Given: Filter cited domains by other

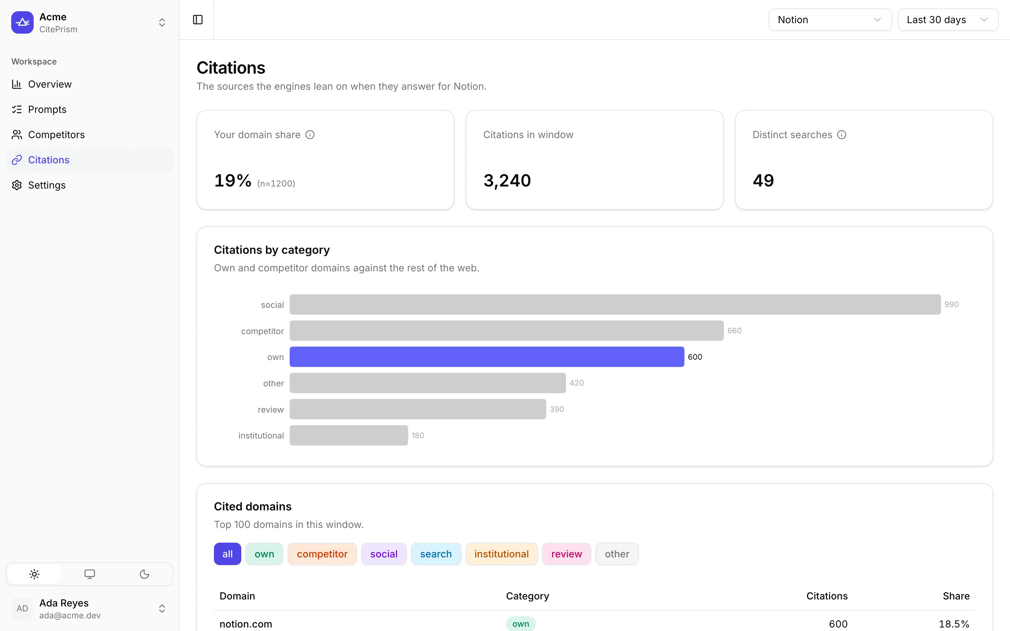Looking at the screenshot, I should 617,554.
